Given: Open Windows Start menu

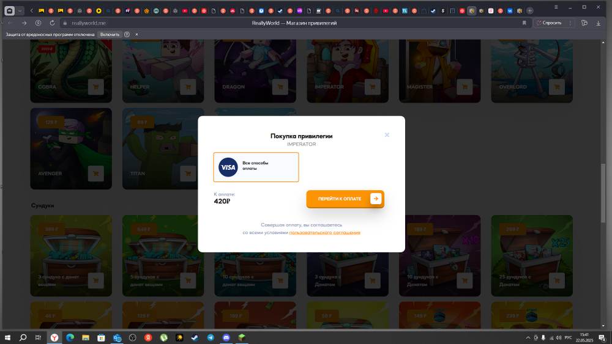Looking at the screenshot, I should point(7,338).
